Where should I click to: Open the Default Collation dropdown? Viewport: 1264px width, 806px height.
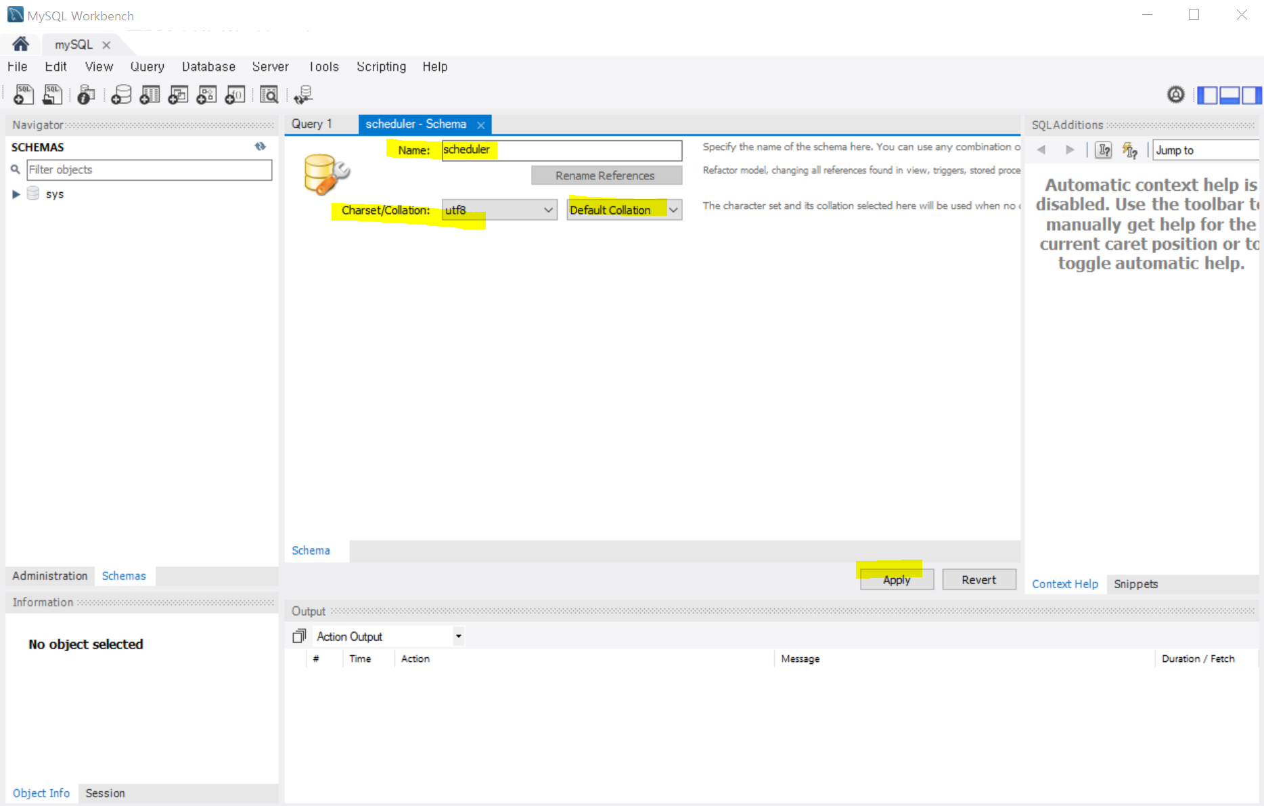(625, 210)
